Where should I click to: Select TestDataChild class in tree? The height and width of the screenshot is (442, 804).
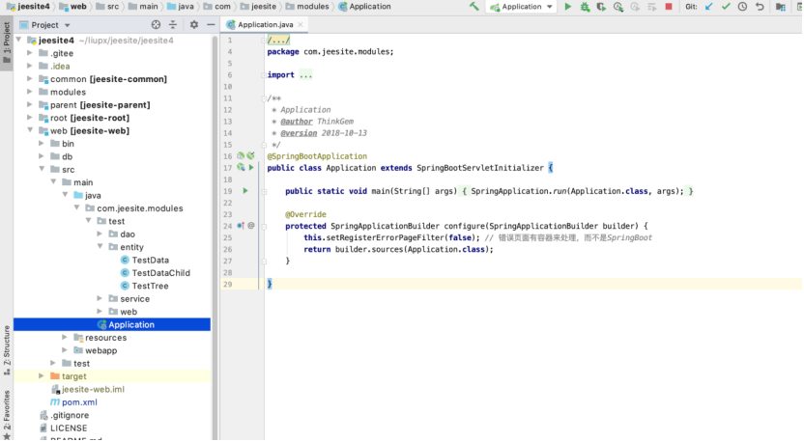pos(156,273)
